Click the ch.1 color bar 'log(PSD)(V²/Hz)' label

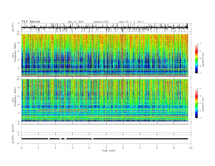(x=203, y=59)
